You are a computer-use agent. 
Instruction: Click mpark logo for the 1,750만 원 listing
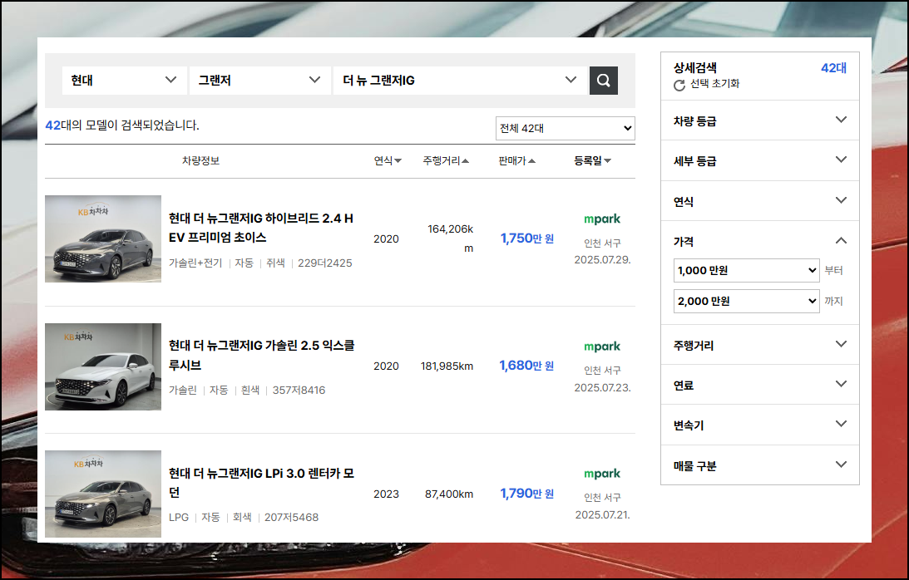[x=602, y=219]
